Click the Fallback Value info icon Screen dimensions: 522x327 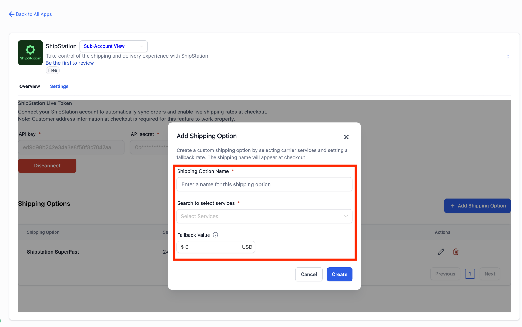click(x=215, y=235)
